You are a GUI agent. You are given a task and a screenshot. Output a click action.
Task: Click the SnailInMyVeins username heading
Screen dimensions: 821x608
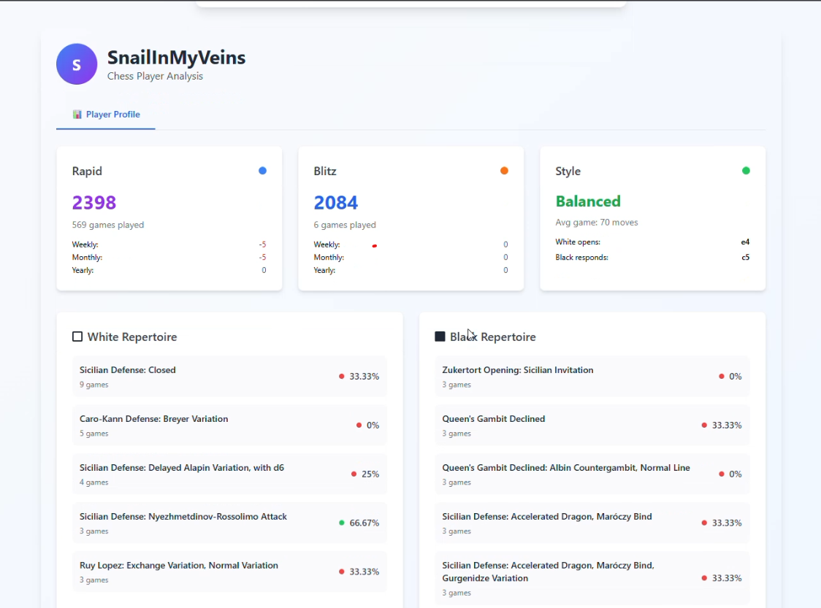(177, 58)
